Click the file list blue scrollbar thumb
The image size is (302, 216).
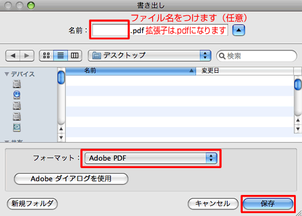(298, 84)
